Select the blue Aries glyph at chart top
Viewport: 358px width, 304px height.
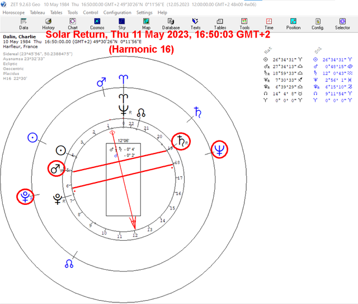point(123,79)
